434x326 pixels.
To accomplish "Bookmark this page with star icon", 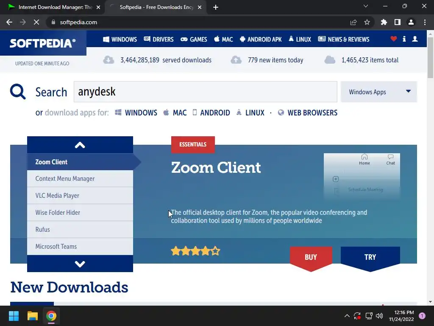I will [367, 22].
